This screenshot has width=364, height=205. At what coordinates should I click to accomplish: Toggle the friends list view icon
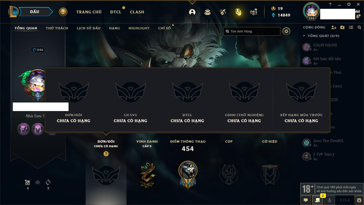[x=351, y=27]
